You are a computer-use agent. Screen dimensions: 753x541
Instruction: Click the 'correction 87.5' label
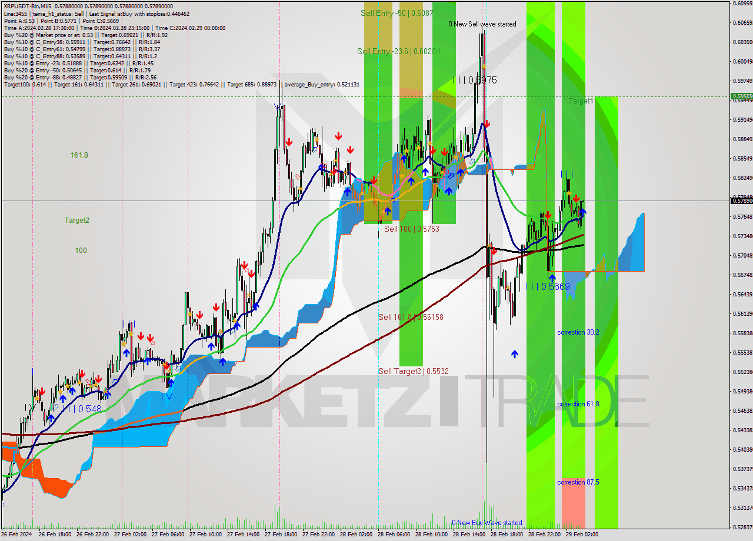pyautogui.click(x=578, y=482)
